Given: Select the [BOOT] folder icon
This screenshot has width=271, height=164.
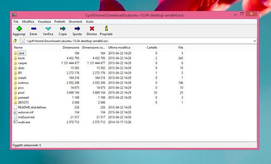Looking at the screenshot, I should pyautogui.click(x=16, y=102).
